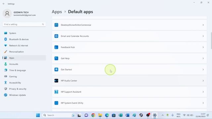Click the vertical scrollbar thumb
The image size is (212, 119).
coord(211,41)
